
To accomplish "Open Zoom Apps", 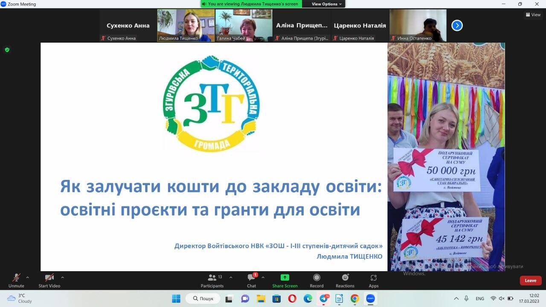I will pyautogui.click(x=374, y=281).
